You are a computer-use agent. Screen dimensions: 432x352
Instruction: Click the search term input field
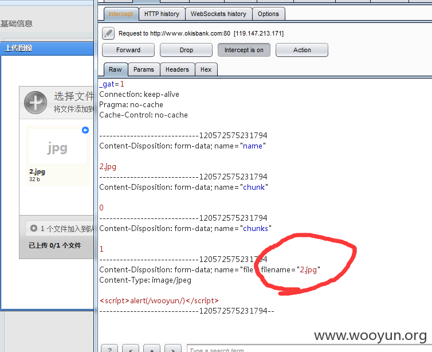click(309, 349)
